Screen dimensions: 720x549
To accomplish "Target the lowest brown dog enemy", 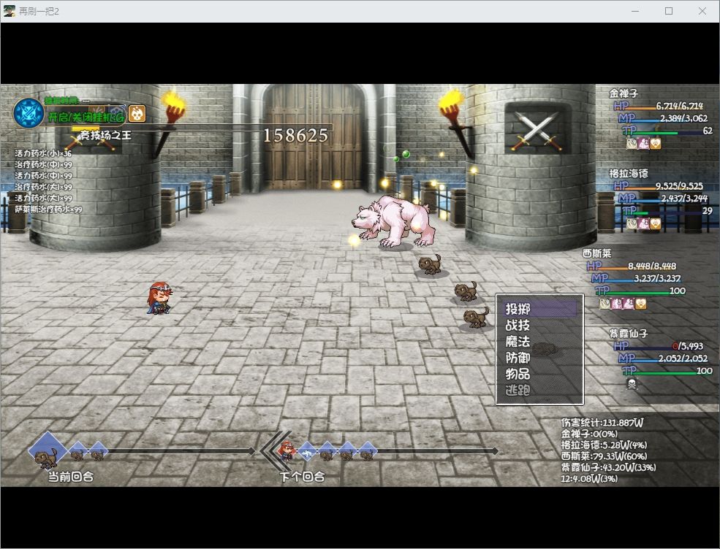I will pos(476,318).
